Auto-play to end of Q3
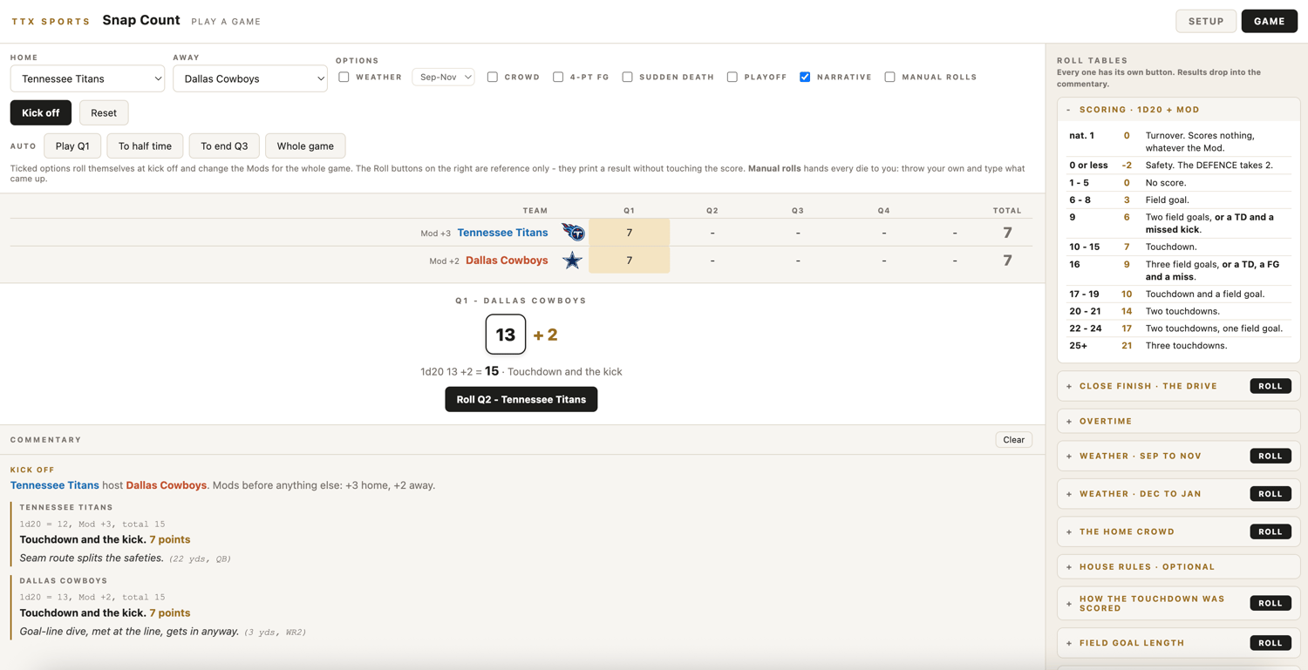 (x=224, y=146)
